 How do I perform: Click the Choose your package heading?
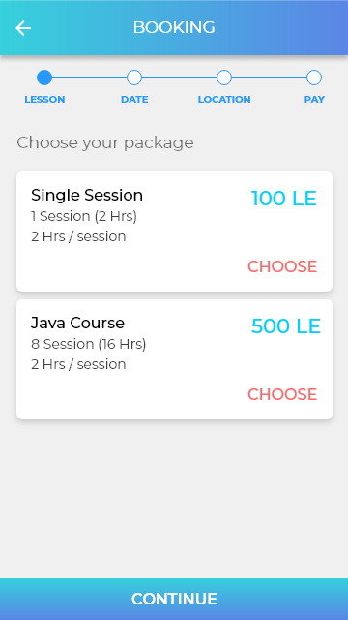coord(105,142)
